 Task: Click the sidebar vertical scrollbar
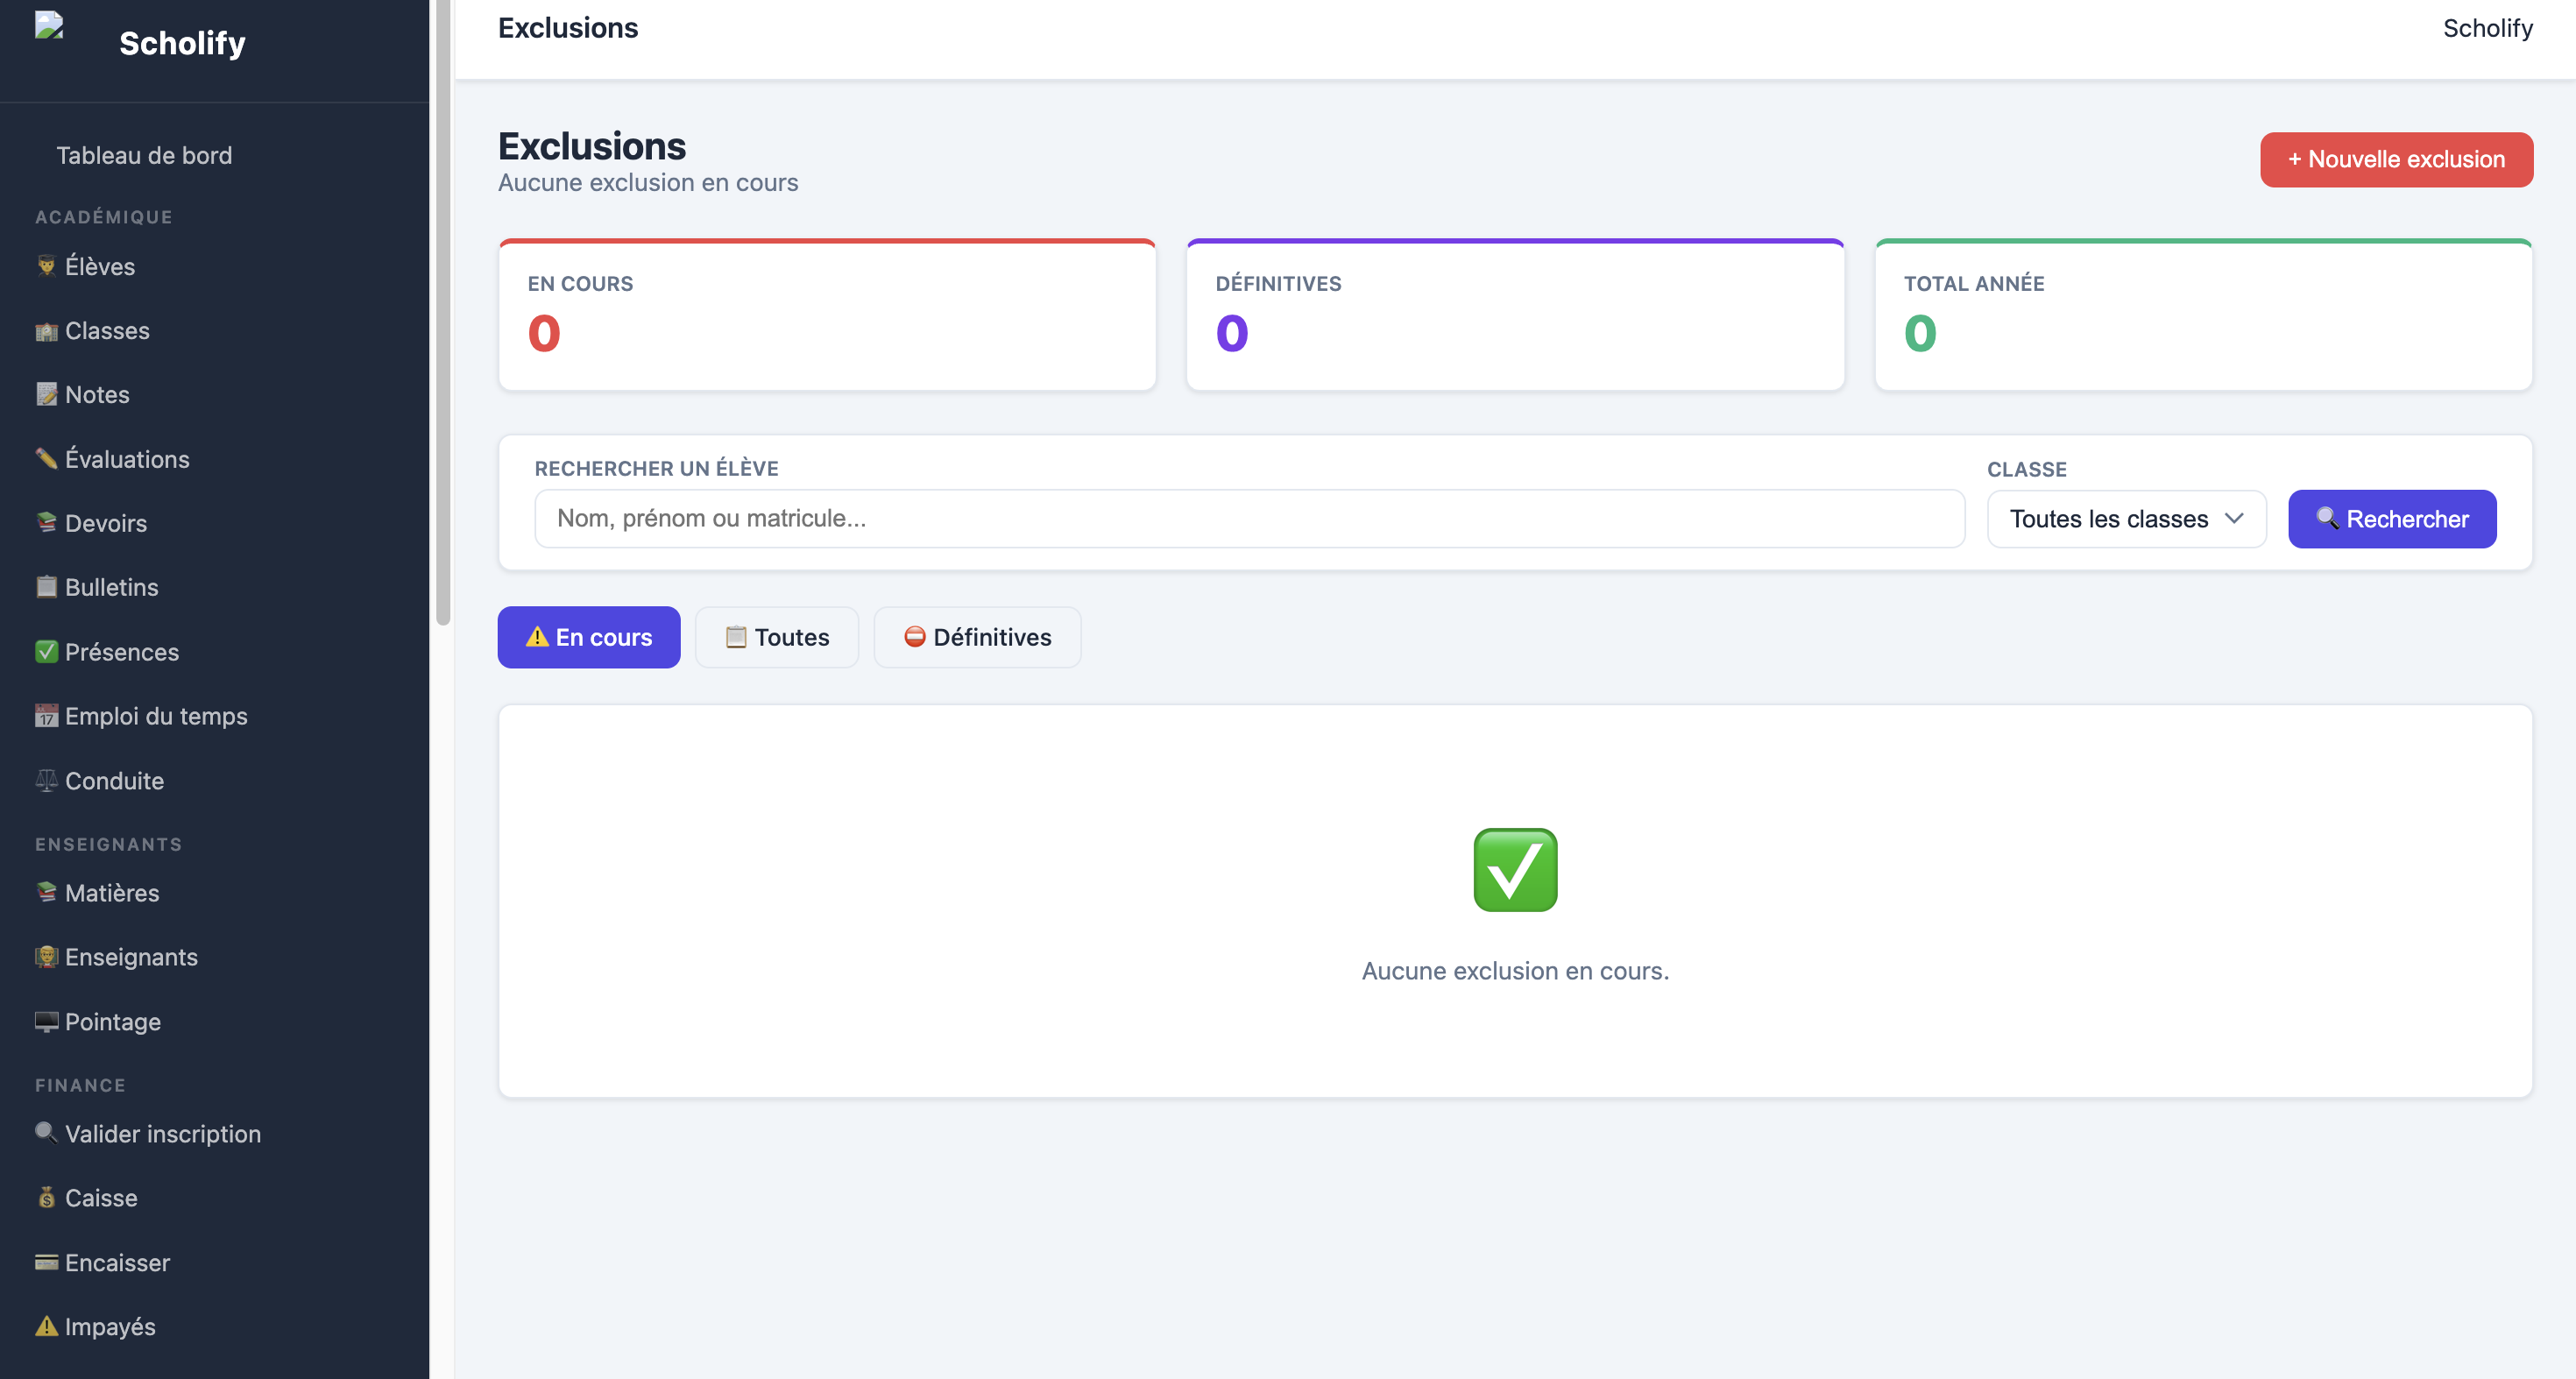point(443,312)
